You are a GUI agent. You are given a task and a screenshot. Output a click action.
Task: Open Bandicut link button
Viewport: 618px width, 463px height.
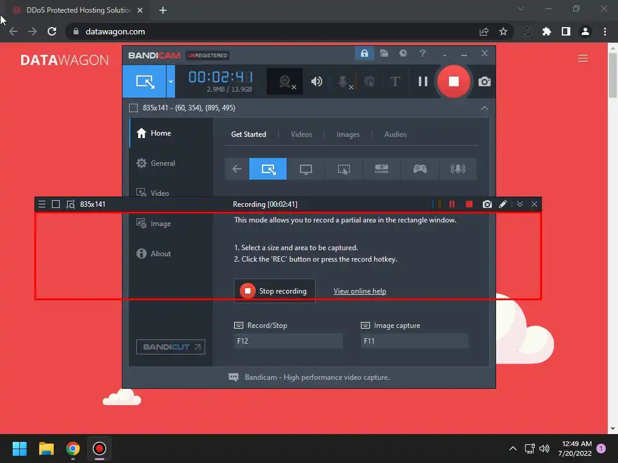(x=171, y=347)
